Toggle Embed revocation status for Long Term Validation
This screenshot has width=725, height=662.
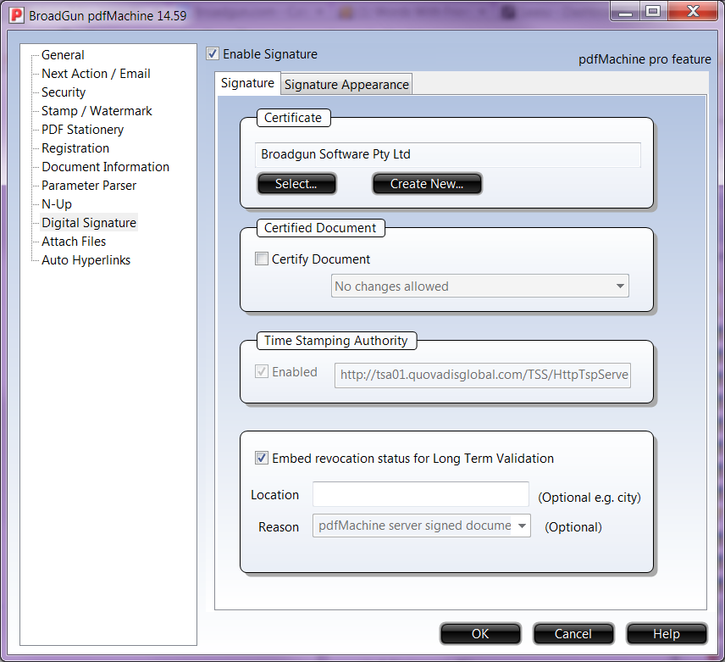click(262, 459)
